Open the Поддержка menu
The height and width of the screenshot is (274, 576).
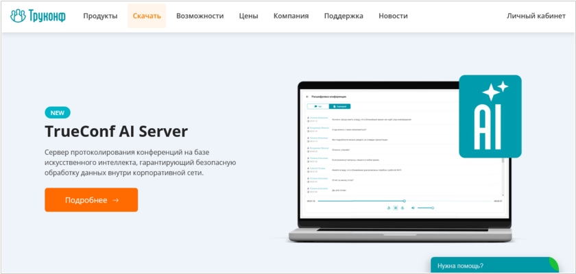[344, 16]
